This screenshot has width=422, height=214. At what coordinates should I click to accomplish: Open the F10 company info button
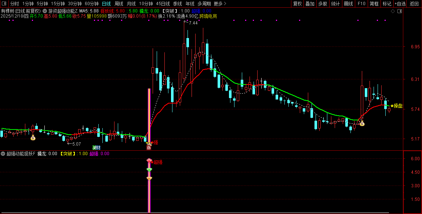[361, 4]
